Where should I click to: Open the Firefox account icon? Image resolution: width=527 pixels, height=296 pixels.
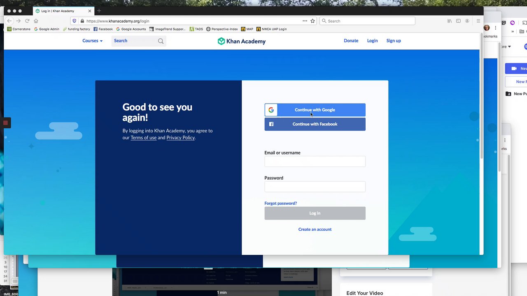tap(467, 21)
